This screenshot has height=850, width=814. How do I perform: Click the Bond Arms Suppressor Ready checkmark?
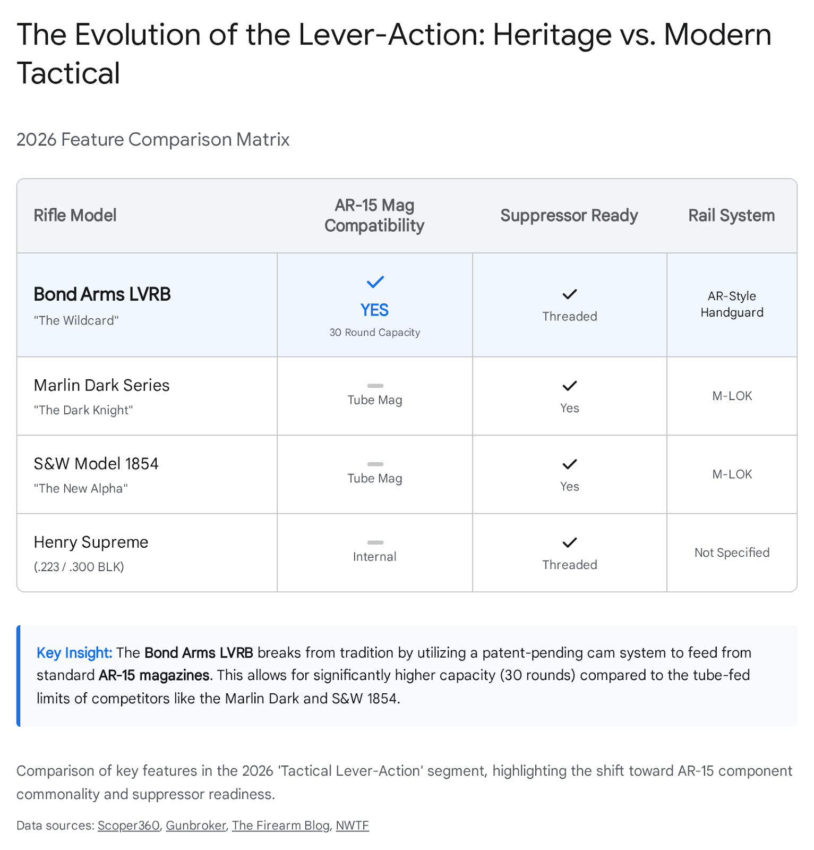(x=569, y=294)
